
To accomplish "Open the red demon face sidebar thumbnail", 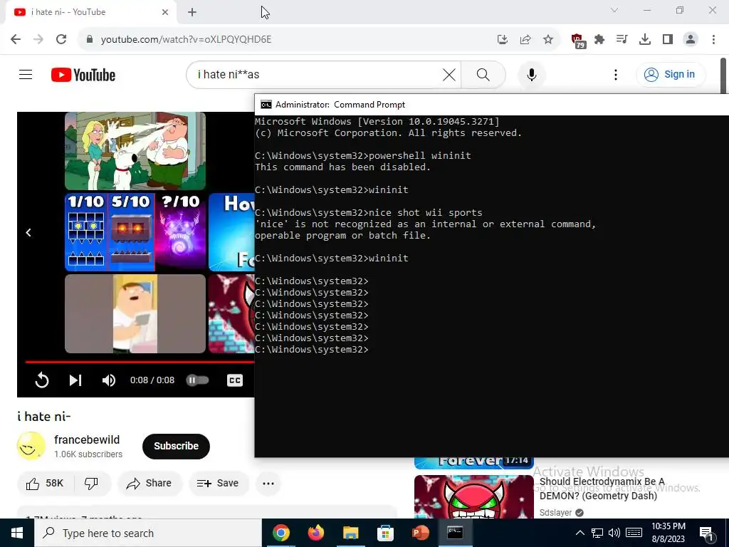I will [473, 496].
